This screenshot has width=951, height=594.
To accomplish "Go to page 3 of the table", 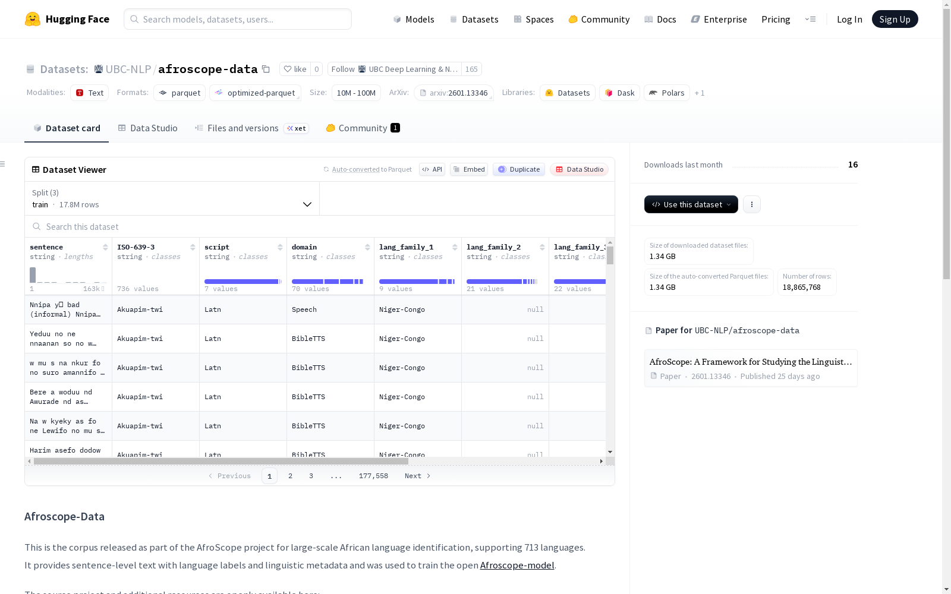I will 311,476.
